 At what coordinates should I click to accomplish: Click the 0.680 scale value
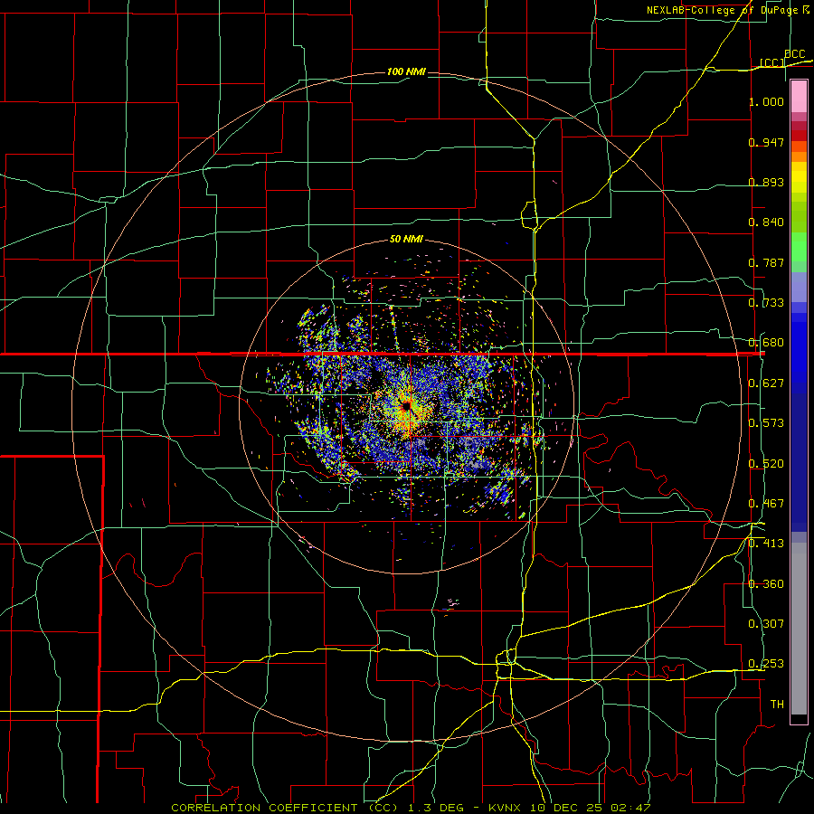coord(766,343)
